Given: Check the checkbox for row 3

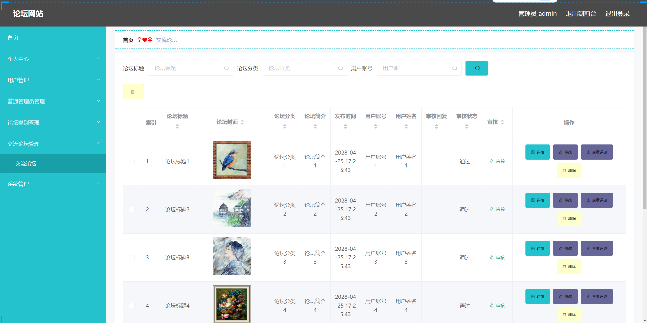Looking at the screenshot, I should click(132, 258).
